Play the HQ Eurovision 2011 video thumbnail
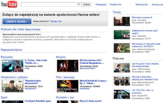 [x=67, y=66]
